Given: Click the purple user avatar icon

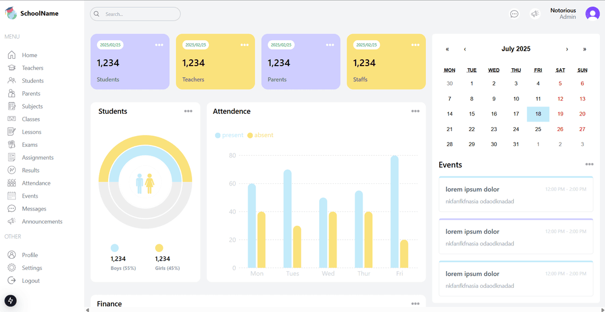Looking at the screenshot, I should (592, 14).
